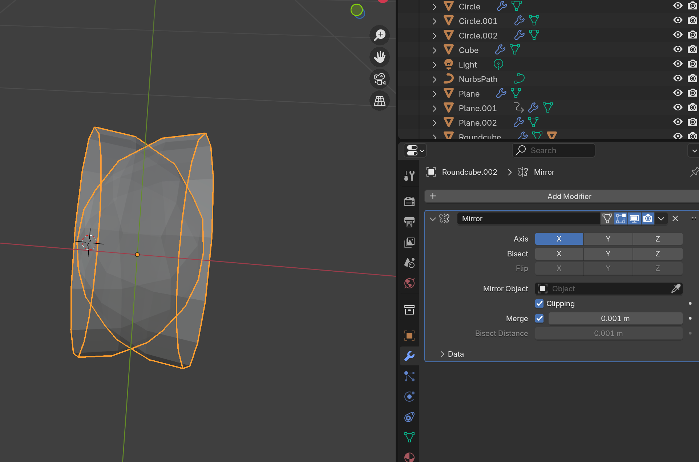Open the World properties tab
This screenshot has width=699, height=462.
tap(409, 283)
